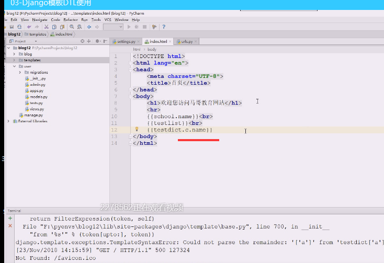Open Replace with the second magnifier icon
The width and height of the screenshot is (384, 263).
pos(80,27)
